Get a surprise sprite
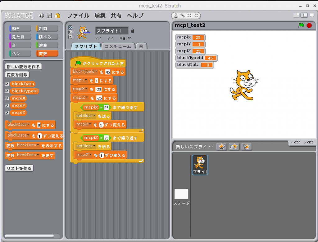The image size is (318, 242). pyautogui.click(x=246, y=147)
